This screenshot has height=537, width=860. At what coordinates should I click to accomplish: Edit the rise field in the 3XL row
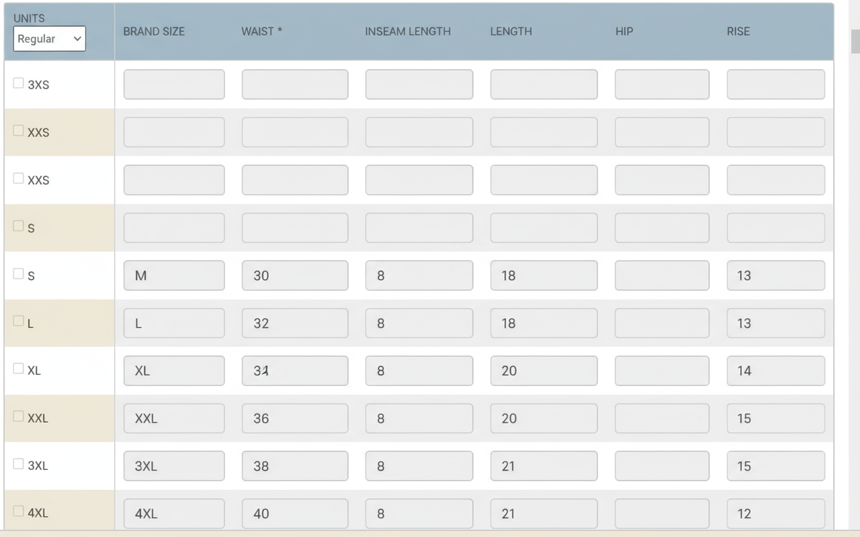pyautogui.click(x=776, y=466)
